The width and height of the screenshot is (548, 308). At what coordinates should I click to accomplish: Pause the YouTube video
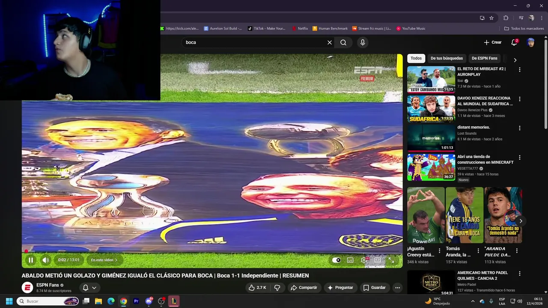coord(31,260)
